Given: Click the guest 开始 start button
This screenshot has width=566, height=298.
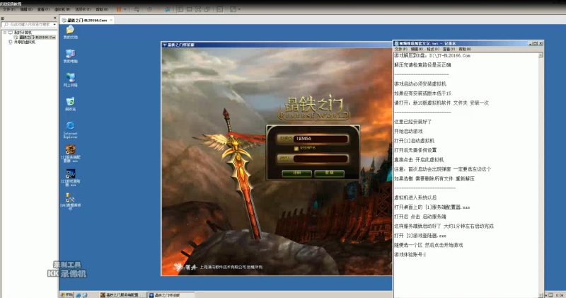Looking at the screenshot, I should click(x=67, y=294).
